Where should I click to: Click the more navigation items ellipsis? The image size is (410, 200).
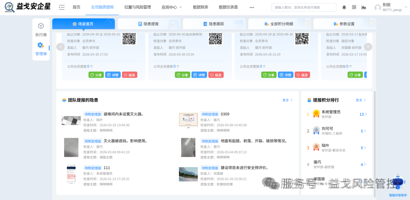[252, 7]
